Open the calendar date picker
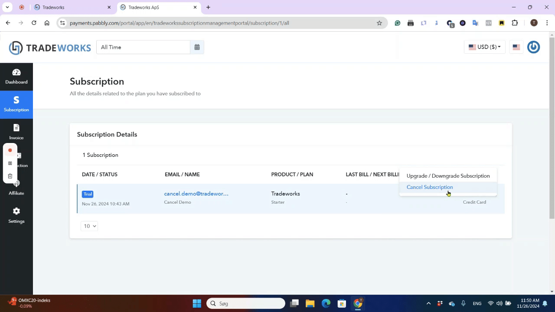The height and width of the screenshot is (312, 555). 197,47
